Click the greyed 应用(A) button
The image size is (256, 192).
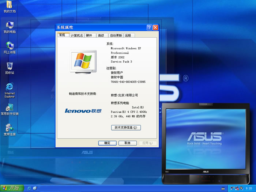(148, 143)
